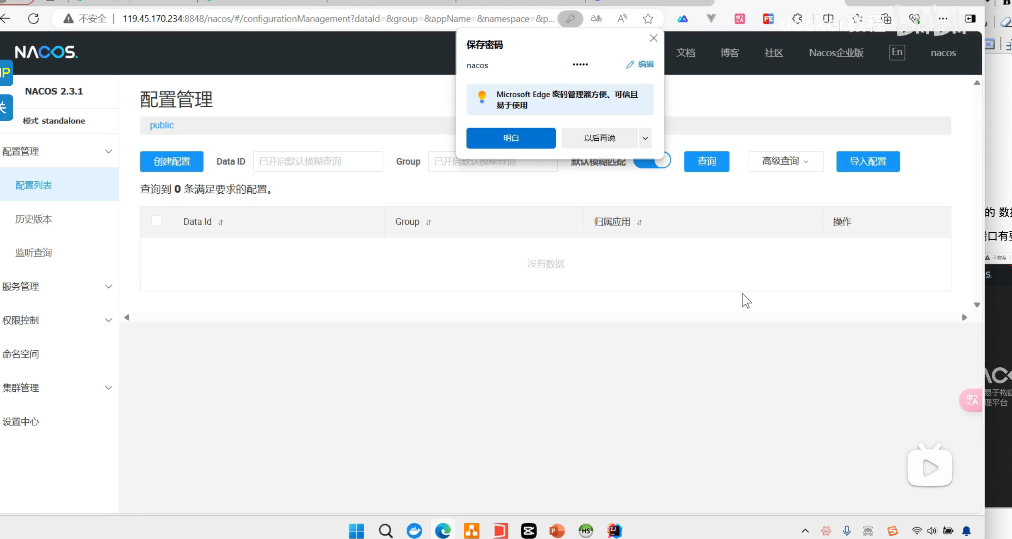This screenshot has width=1012, height=539.
Task: Open the 高级查询 dropdown
Action: pos(785,161)
